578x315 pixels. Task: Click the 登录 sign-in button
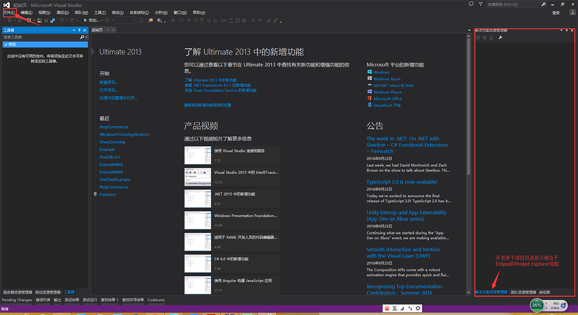(556, 13)
